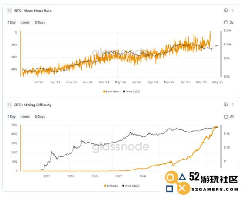Toggle Price [USD] legend in hash rate chart
242x197 pixels.
131,92
